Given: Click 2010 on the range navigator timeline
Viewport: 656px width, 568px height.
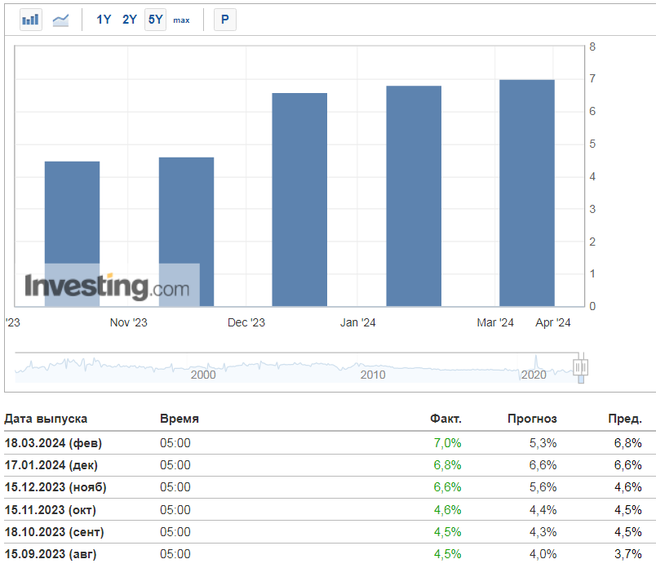Looking at the screenshot, I should pos(373,375).
